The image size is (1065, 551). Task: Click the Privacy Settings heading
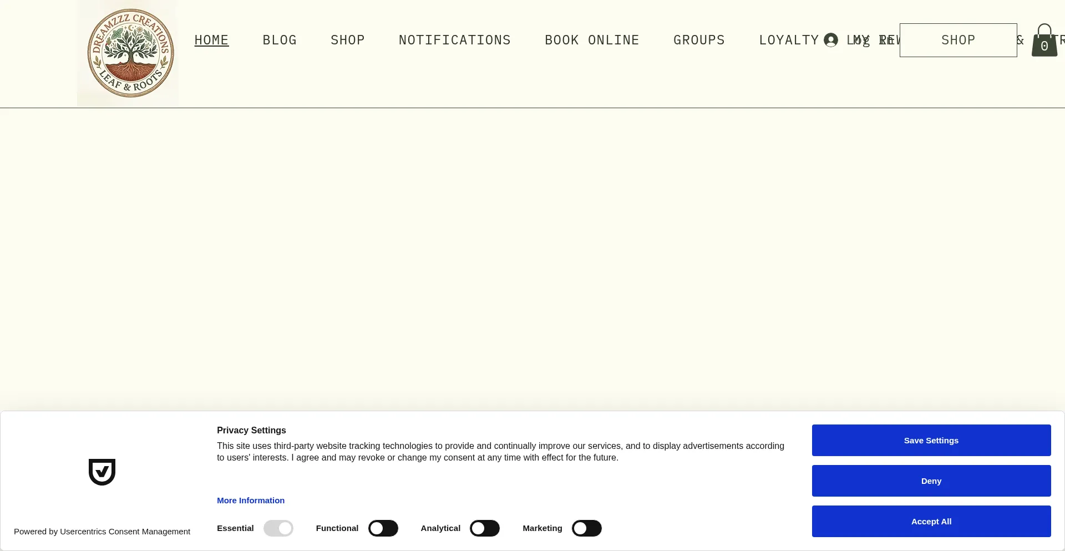click(251, 430)
